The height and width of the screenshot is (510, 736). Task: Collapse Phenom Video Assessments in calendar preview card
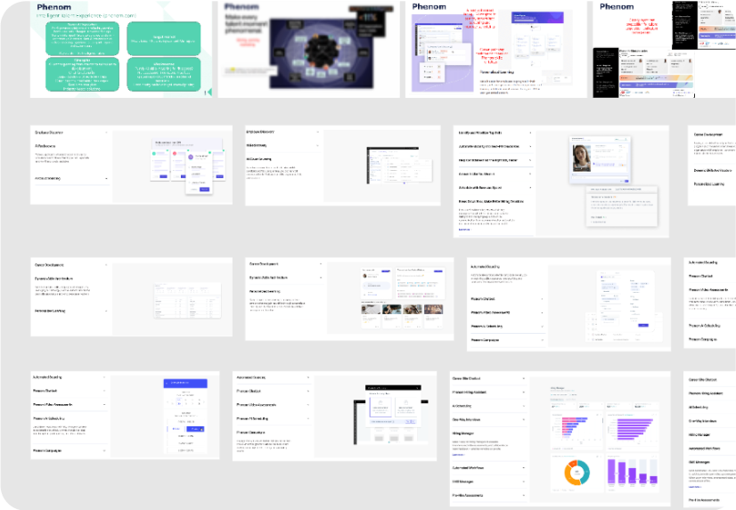tap(70, 404)
